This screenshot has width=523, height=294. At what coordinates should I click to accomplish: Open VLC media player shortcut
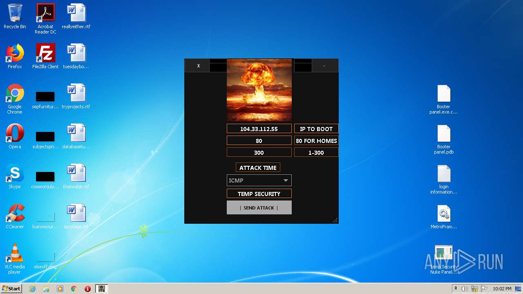tap(15, 259)
